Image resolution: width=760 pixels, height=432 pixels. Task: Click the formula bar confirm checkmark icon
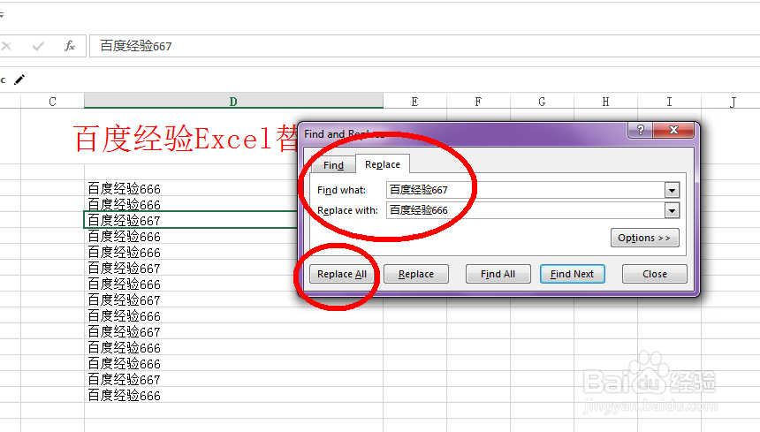point(38,46)
